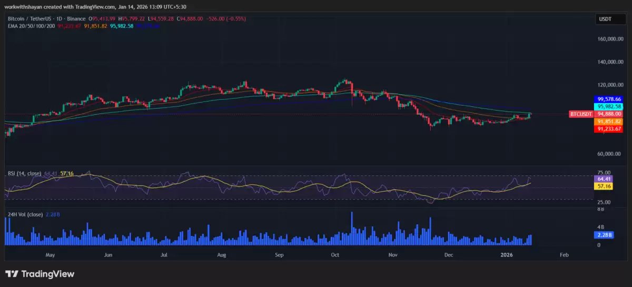Click the tallest October volume bar
The image size is (632, 287).
point(351,229)
